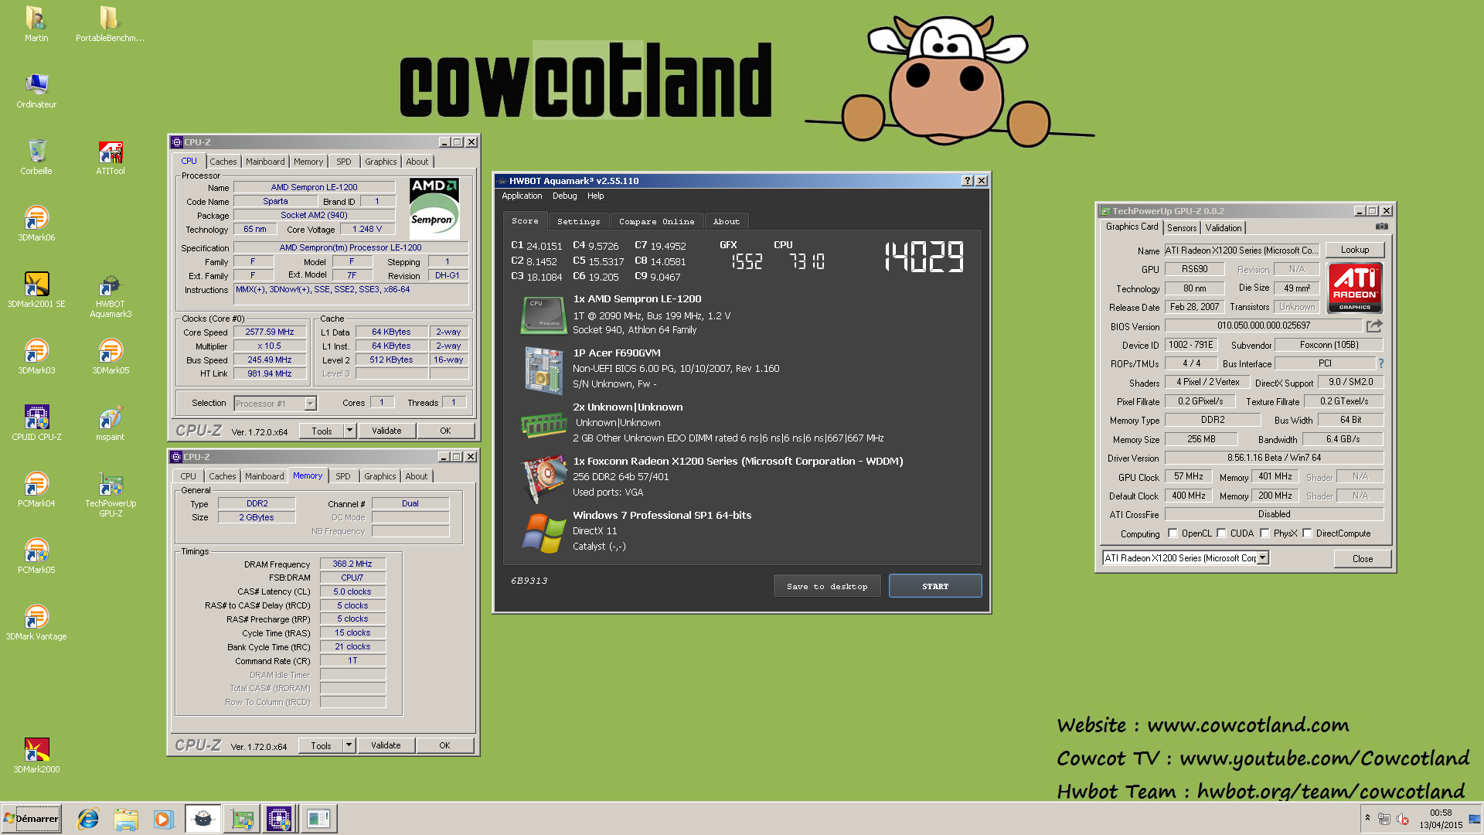Launch the 3DMark2001 SE shortcut
The width and height of the screenshot is (1484, 835).
(x=36, y=289)
